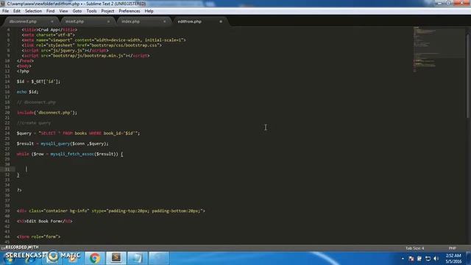Screen dimensions: 471x265
Task: Open the Find menu
Action: pos(51,11)
